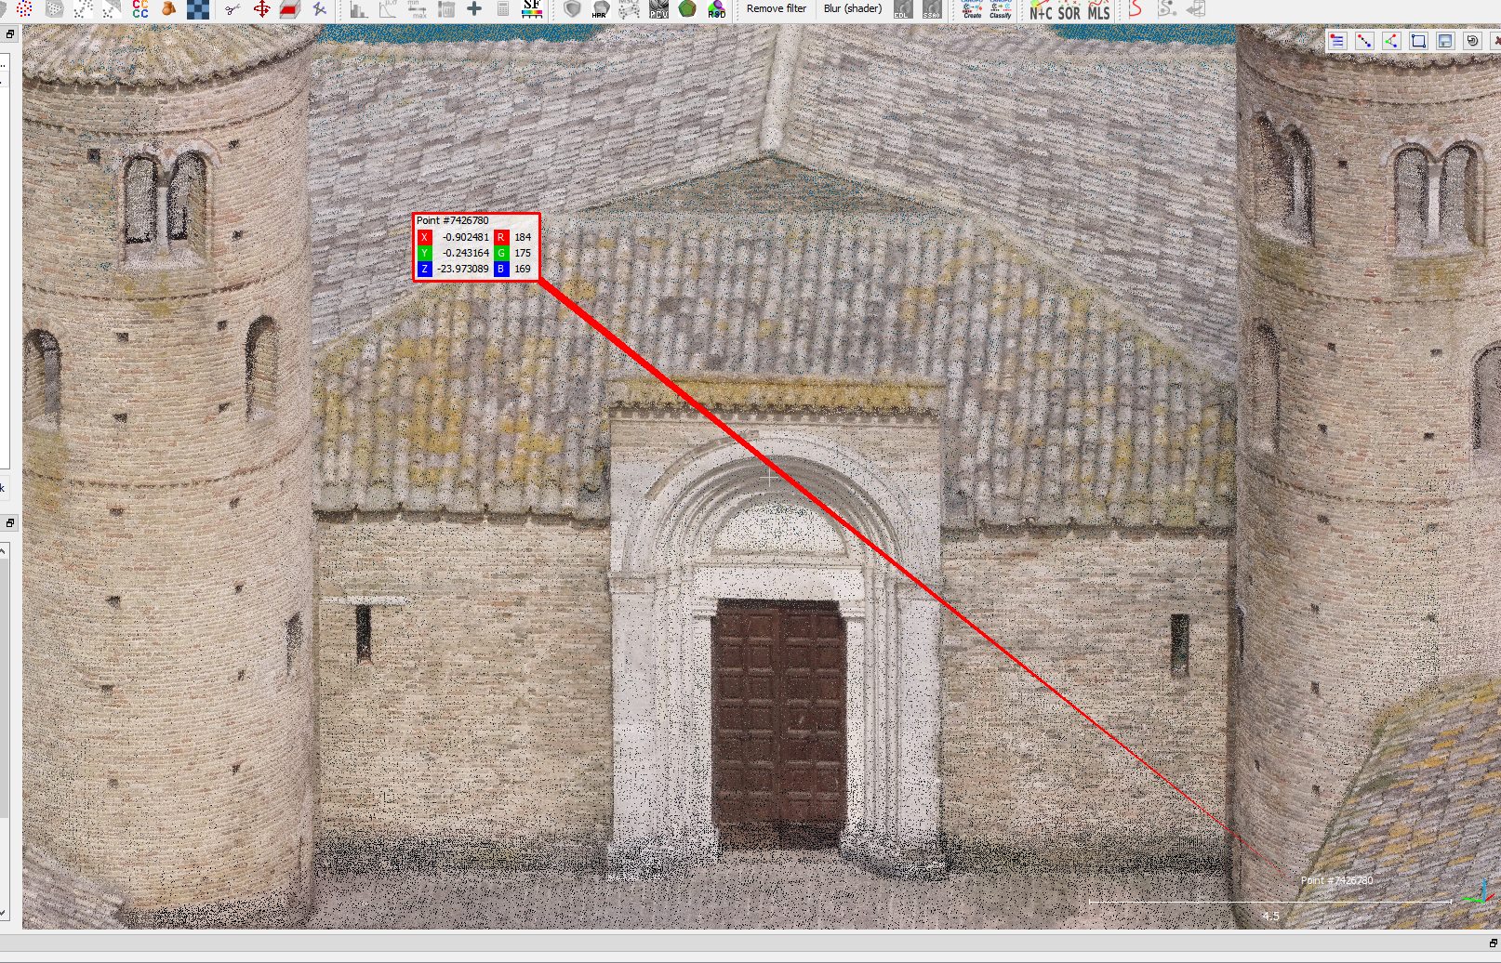Float the lower left docked panel

pos(9,523)
